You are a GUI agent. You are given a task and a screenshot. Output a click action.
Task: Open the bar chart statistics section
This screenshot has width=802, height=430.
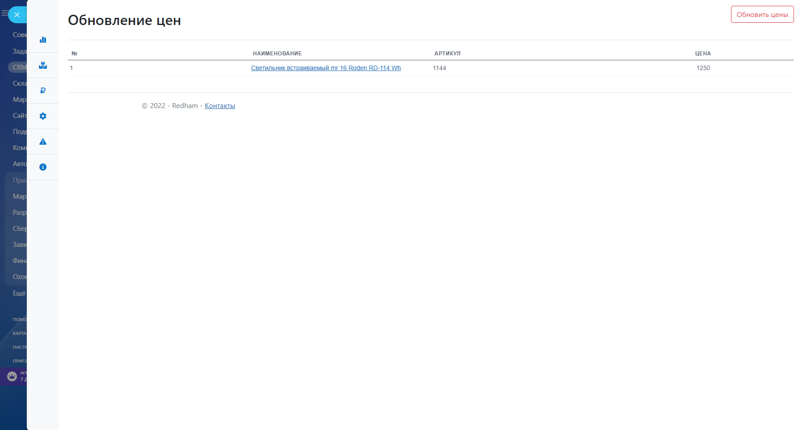[43, 40]
